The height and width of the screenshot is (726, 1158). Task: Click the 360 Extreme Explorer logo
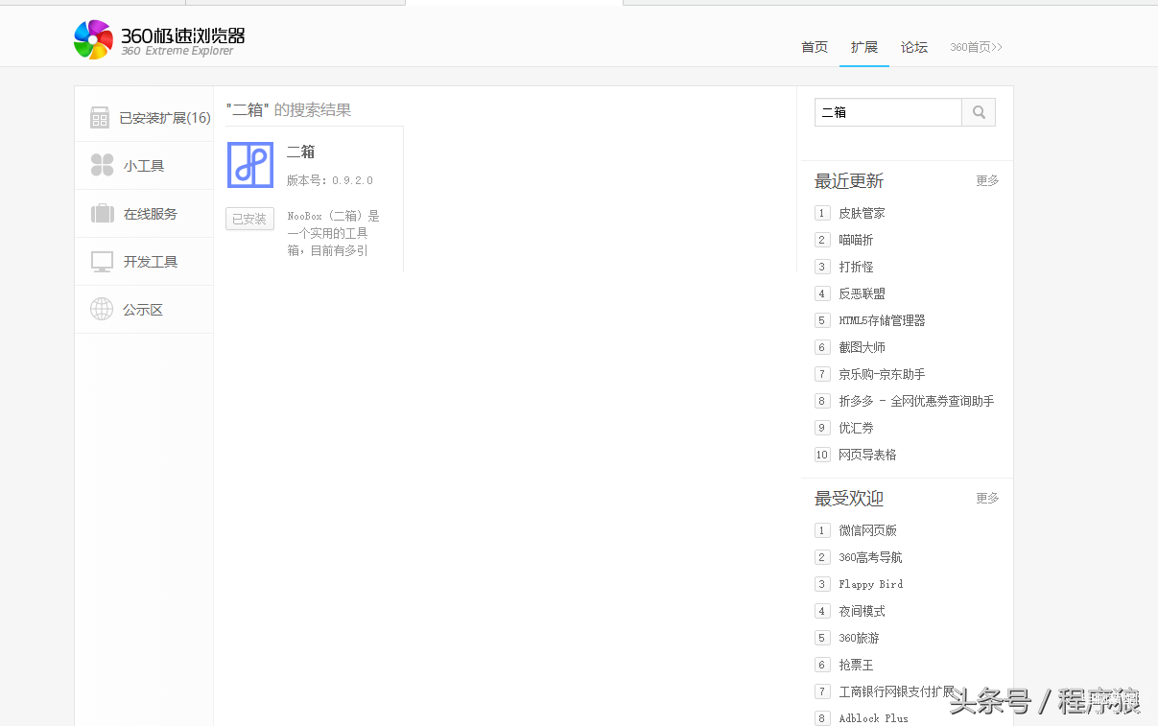coord(159,39)
